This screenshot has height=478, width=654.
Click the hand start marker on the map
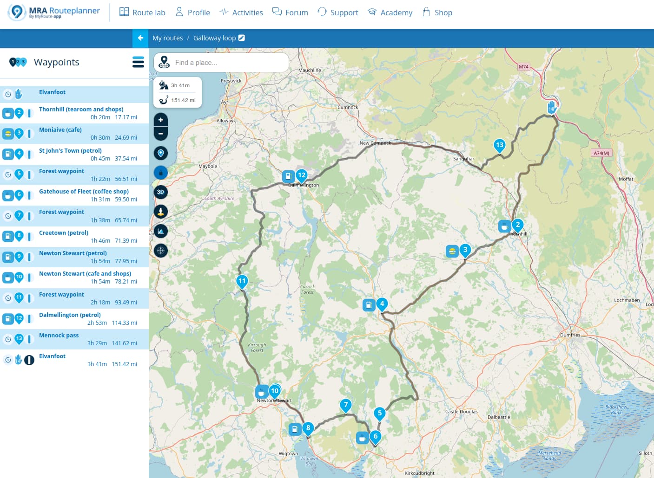click(552, 107)
